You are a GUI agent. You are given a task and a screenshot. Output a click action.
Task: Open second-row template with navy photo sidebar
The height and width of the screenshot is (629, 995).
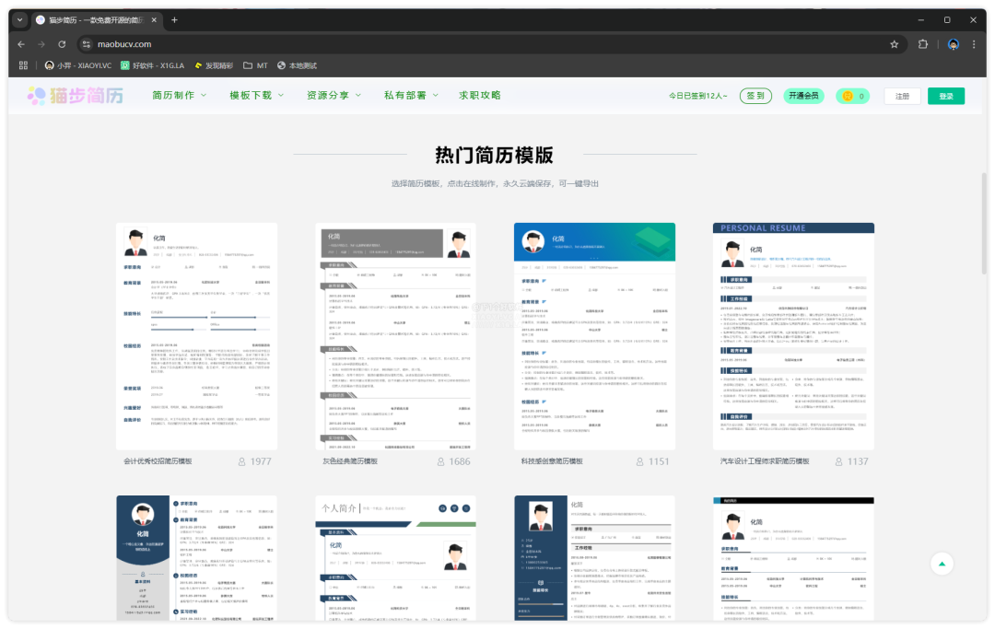[x=594, y=558]
